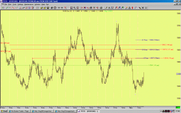181x113 pixels.
Task: Click the green bar chart style icon
Action: 7,8
